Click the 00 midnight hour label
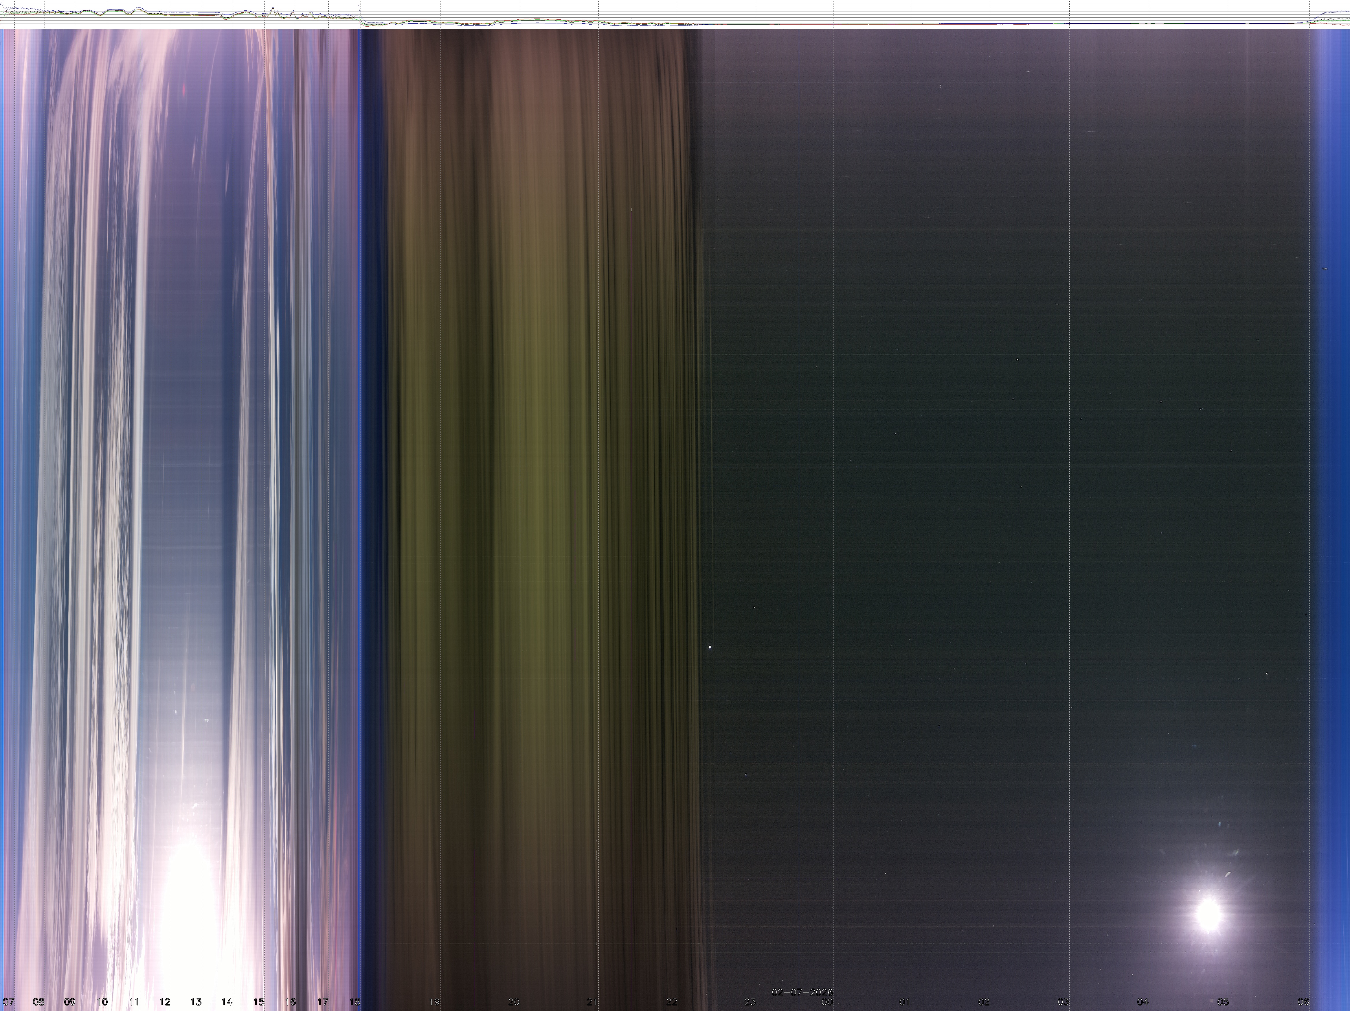 [827, 1001]
